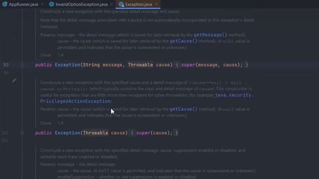Click the InvalidOptionException.java file icon
Screen dimensions: 319x179
(52, 4)
